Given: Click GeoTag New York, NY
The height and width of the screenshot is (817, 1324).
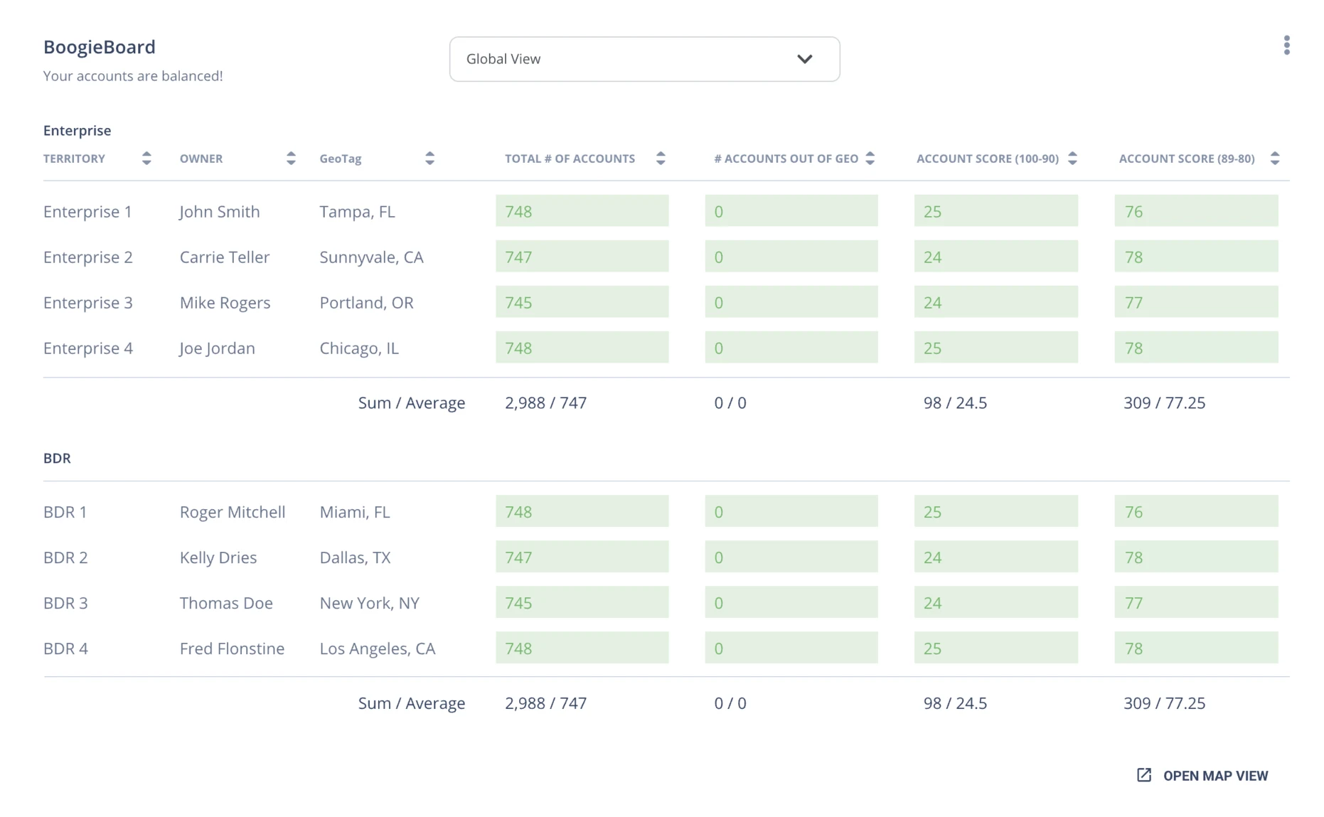Looking at the screenshot, I should (x=369, y=602).
